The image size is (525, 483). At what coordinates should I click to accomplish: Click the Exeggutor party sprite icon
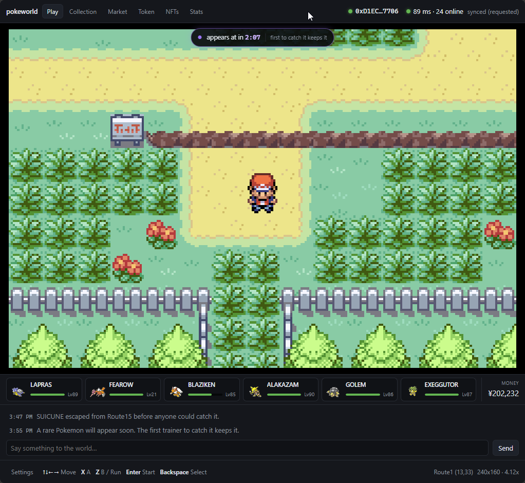pyautogui.click(x=413, y=391)
